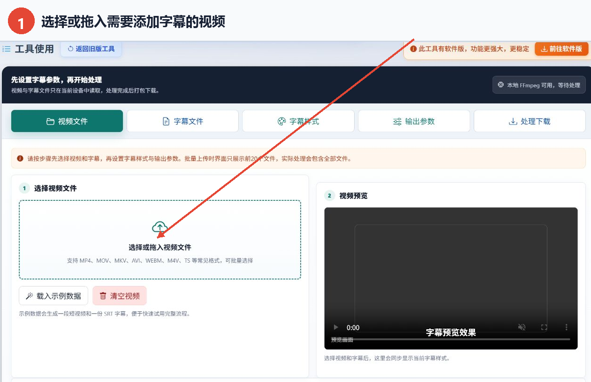Viewport: 591px width, 382px height.
Task: Click the folder icon in 视频文件 tab
Action: click(x=50, y=121)
